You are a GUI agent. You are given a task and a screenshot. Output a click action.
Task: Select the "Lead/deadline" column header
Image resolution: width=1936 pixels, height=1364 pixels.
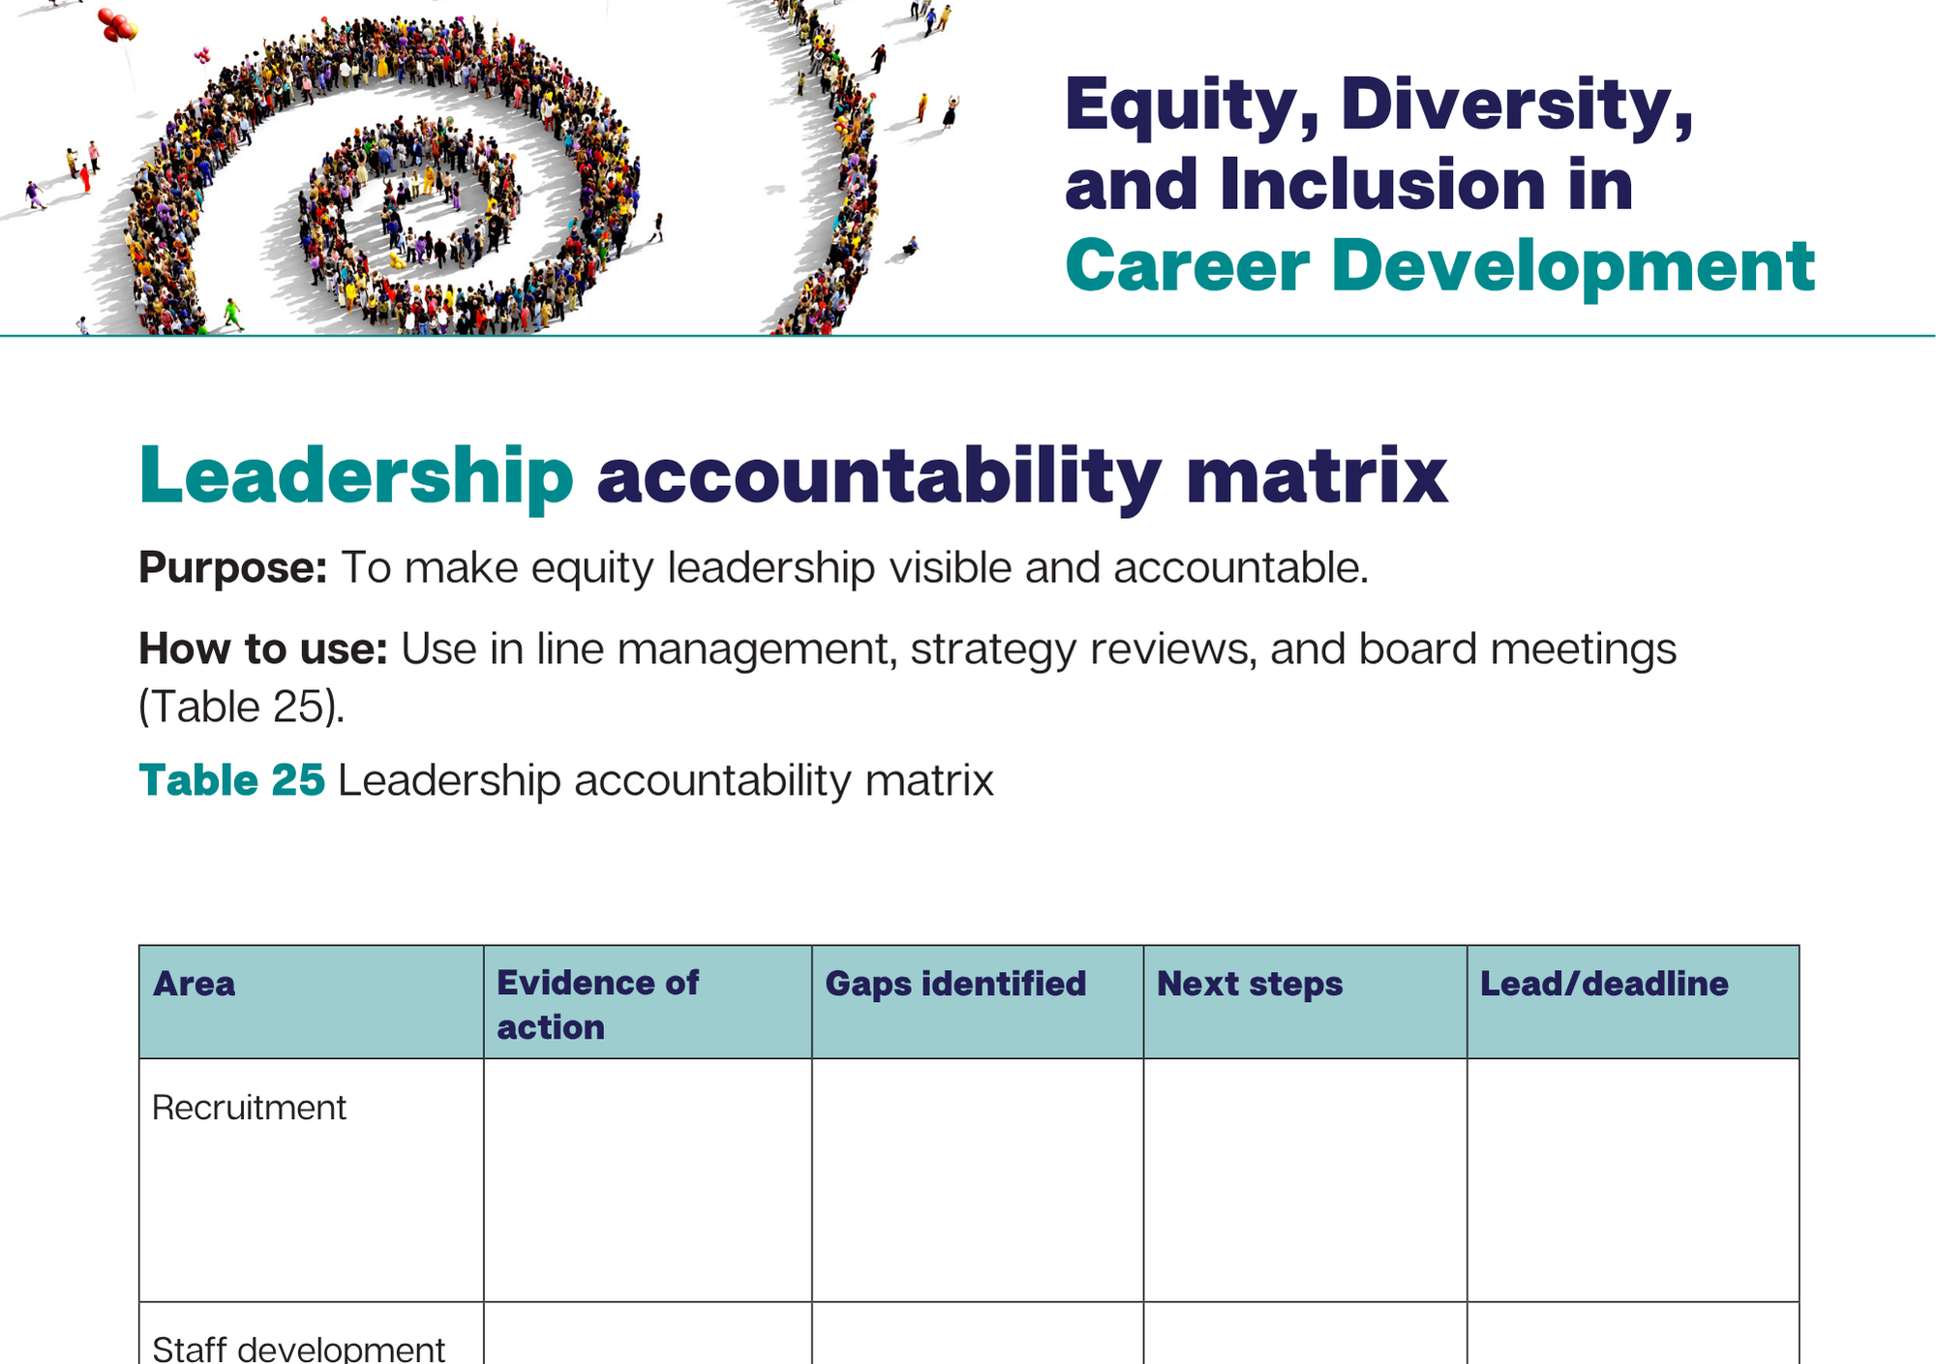click(1632, 1001)
